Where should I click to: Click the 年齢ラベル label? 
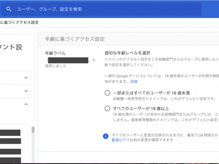pyautogui.click(x=55, y=53)
